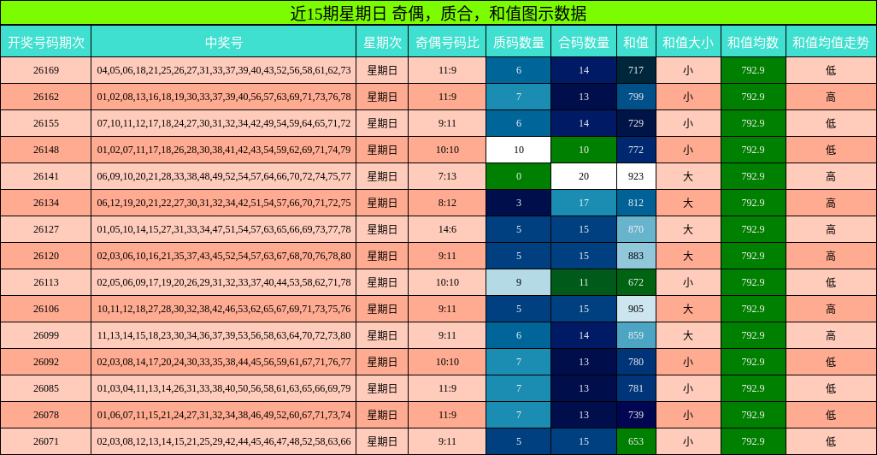Select draw period 26127
The image size is (877, 455).
[46, 229]
